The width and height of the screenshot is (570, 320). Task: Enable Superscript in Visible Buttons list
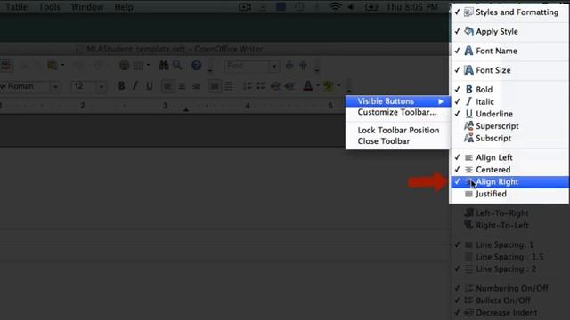[509, 126]
